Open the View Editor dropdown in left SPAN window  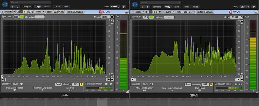click(115, 7)
